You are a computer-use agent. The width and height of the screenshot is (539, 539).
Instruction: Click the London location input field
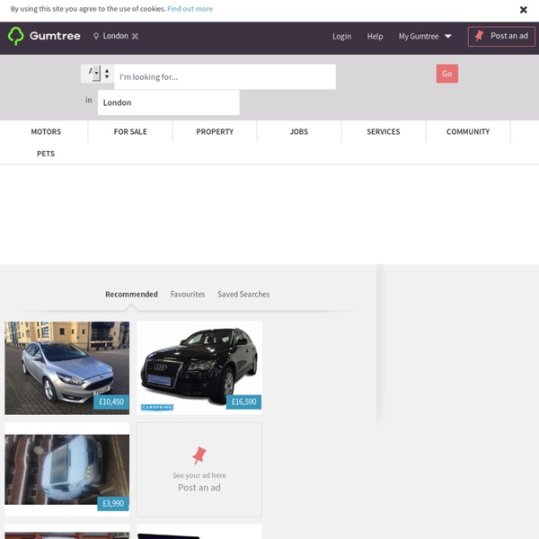click(168, 102)
